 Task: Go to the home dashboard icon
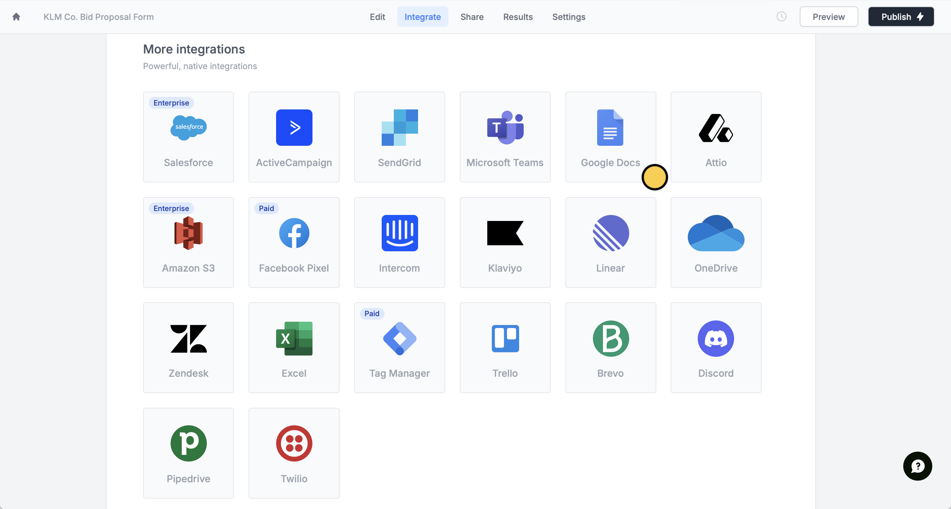click(x=16, y=17)
